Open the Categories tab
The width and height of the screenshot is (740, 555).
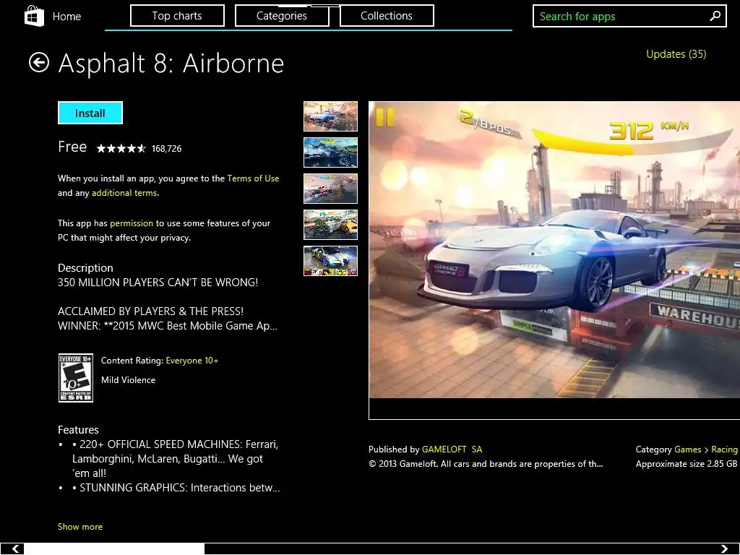(x=282, y=16)
